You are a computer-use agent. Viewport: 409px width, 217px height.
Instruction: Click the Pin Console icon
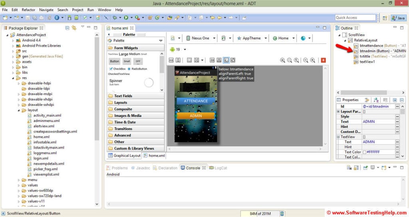coord(365,168)
